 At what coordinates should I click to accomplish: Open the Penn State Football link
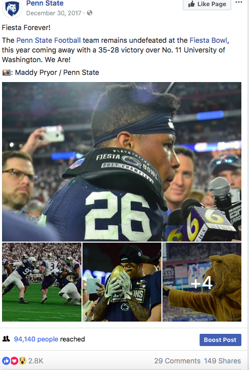pos(48,40)
